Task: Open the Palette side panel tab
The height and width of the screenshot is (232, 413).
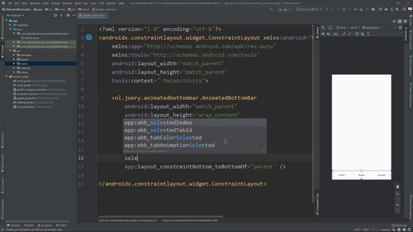Action: tap(317, 33)
